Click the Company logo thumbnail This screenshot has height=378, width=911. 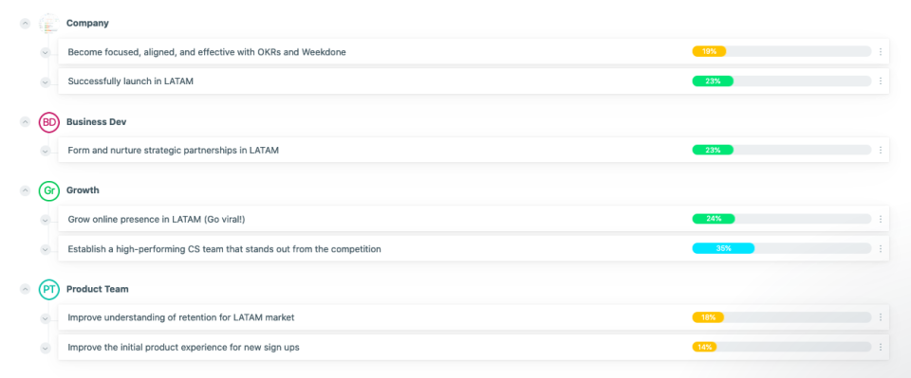pos(49,23)
